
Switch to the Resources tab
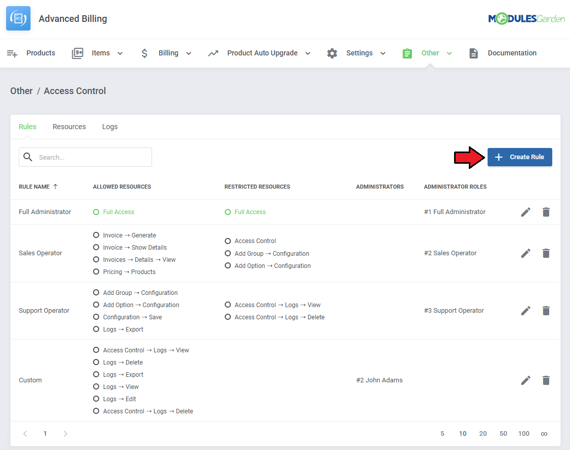coord(69,127)
